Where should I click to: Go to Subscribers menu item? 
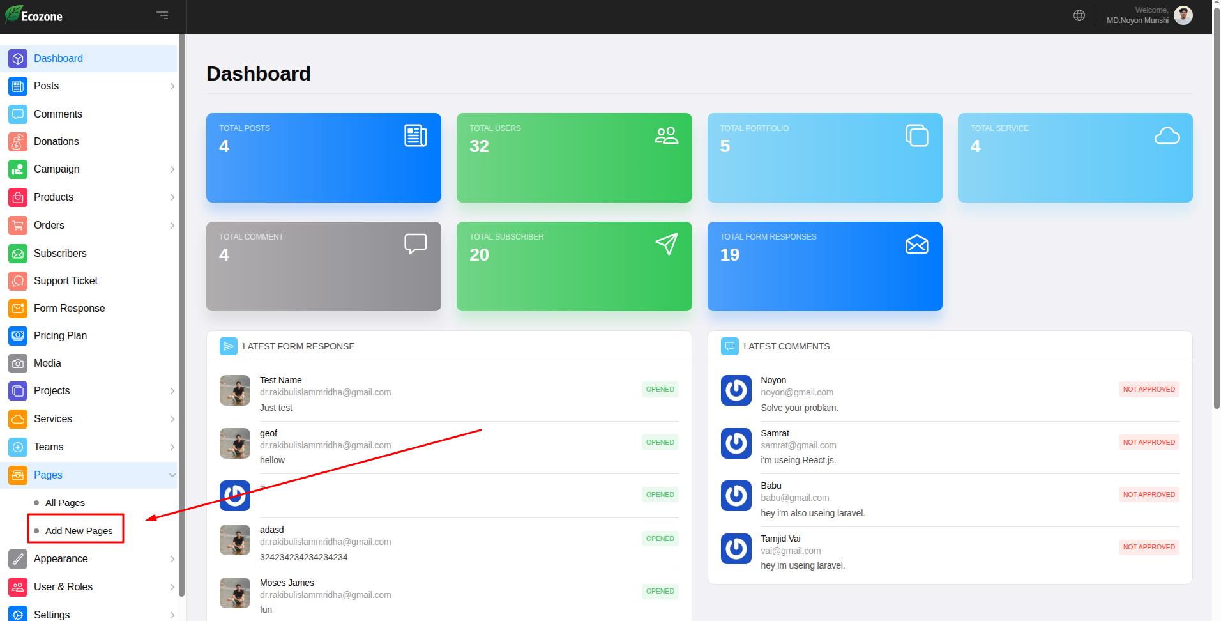click(60, 254)
